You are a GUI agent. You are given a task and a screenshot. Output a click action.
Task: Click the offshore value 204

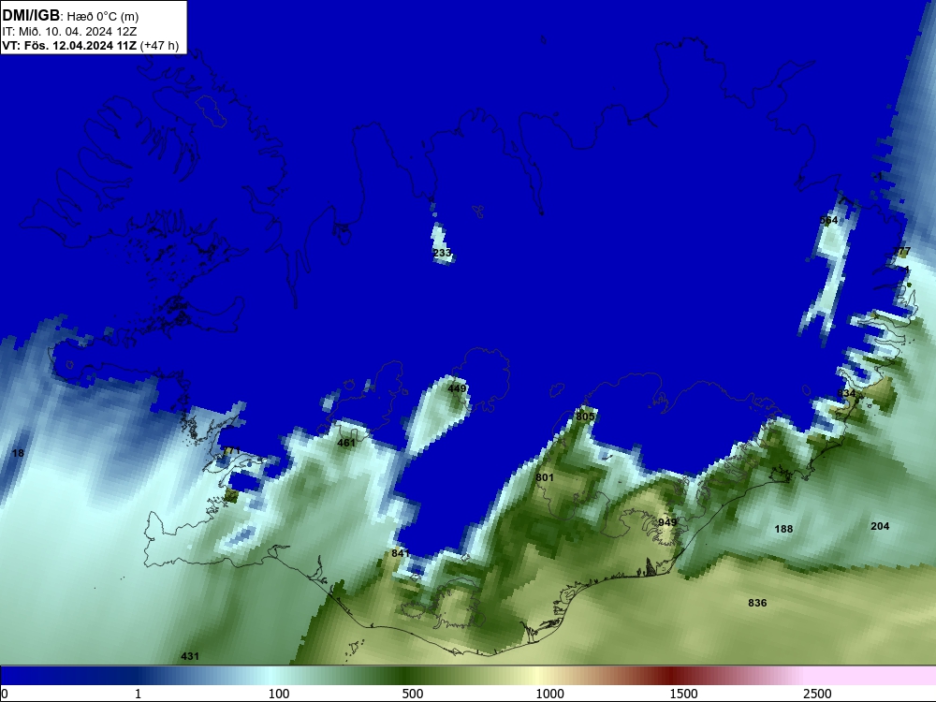(880, 525)
